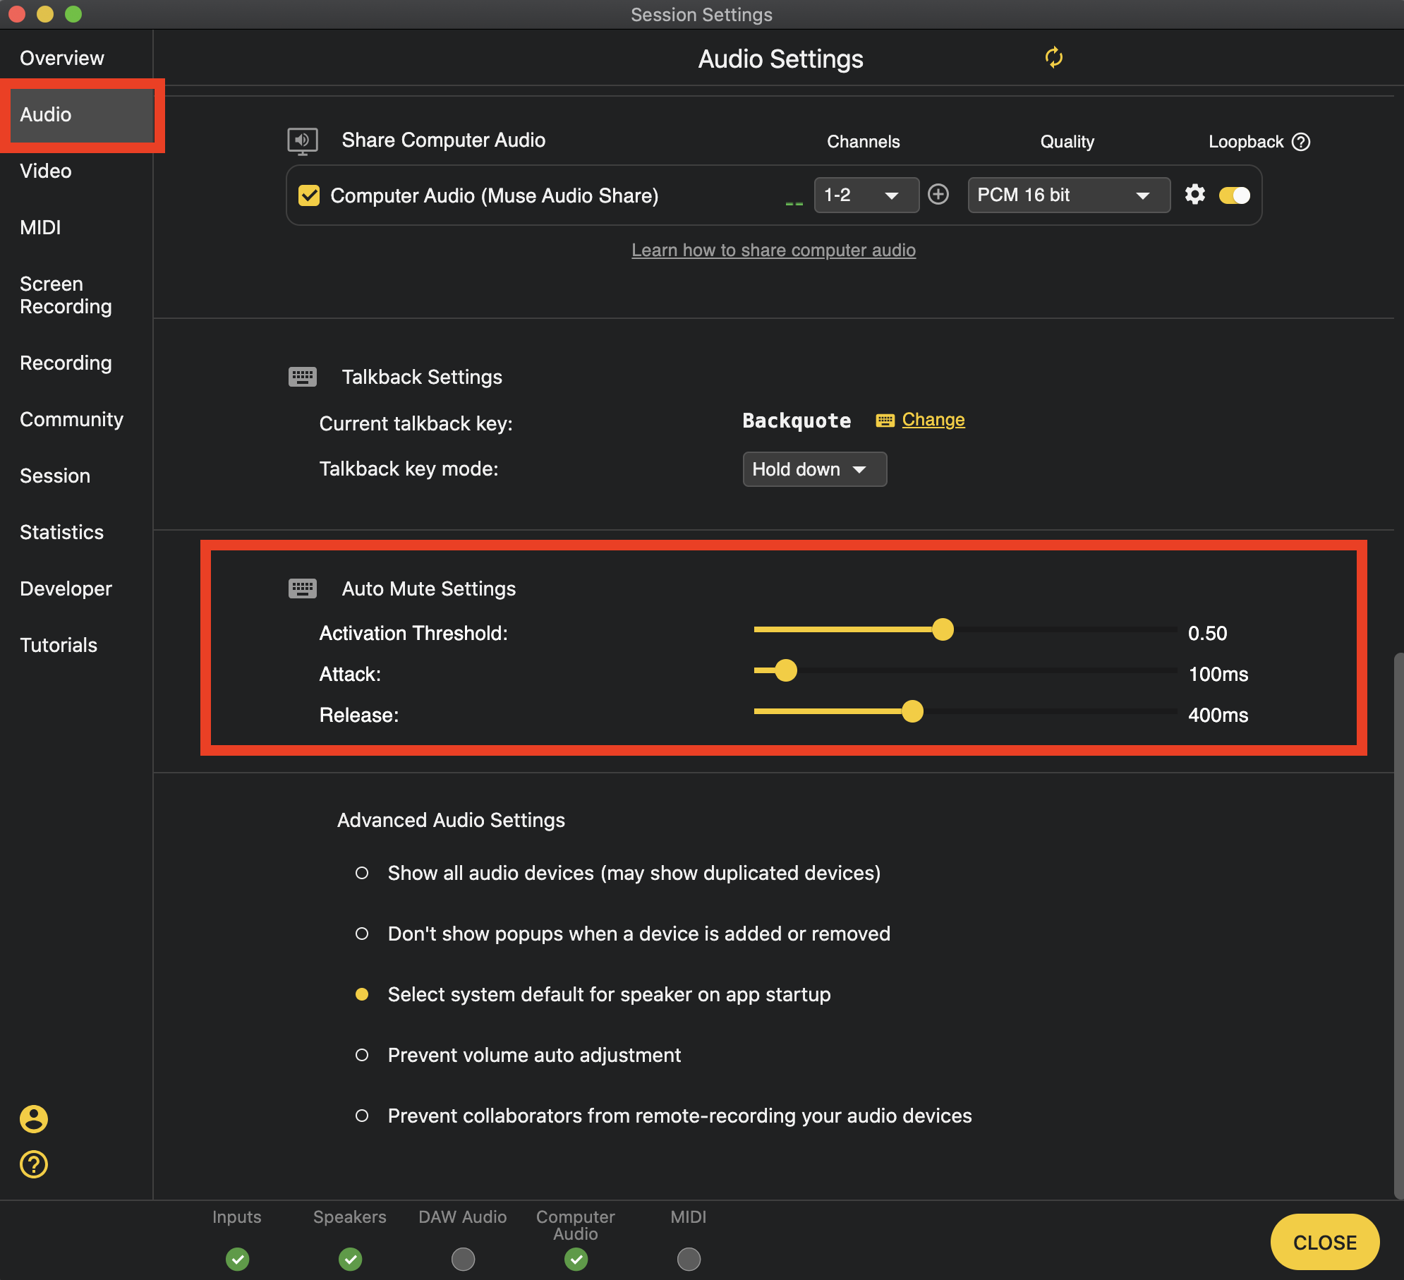Open Session section in sidebar
The height and width of the screenshot is (1280, 1404).
pyautogui.click(x=55, y=476)
